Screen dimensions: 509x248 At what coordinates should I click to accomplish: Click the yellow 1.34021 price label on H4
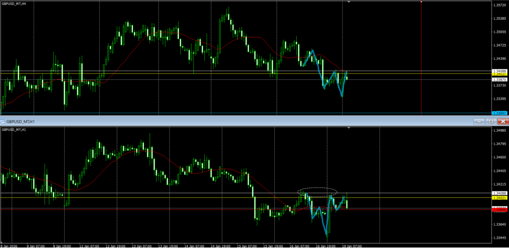[x=499, y=74]
